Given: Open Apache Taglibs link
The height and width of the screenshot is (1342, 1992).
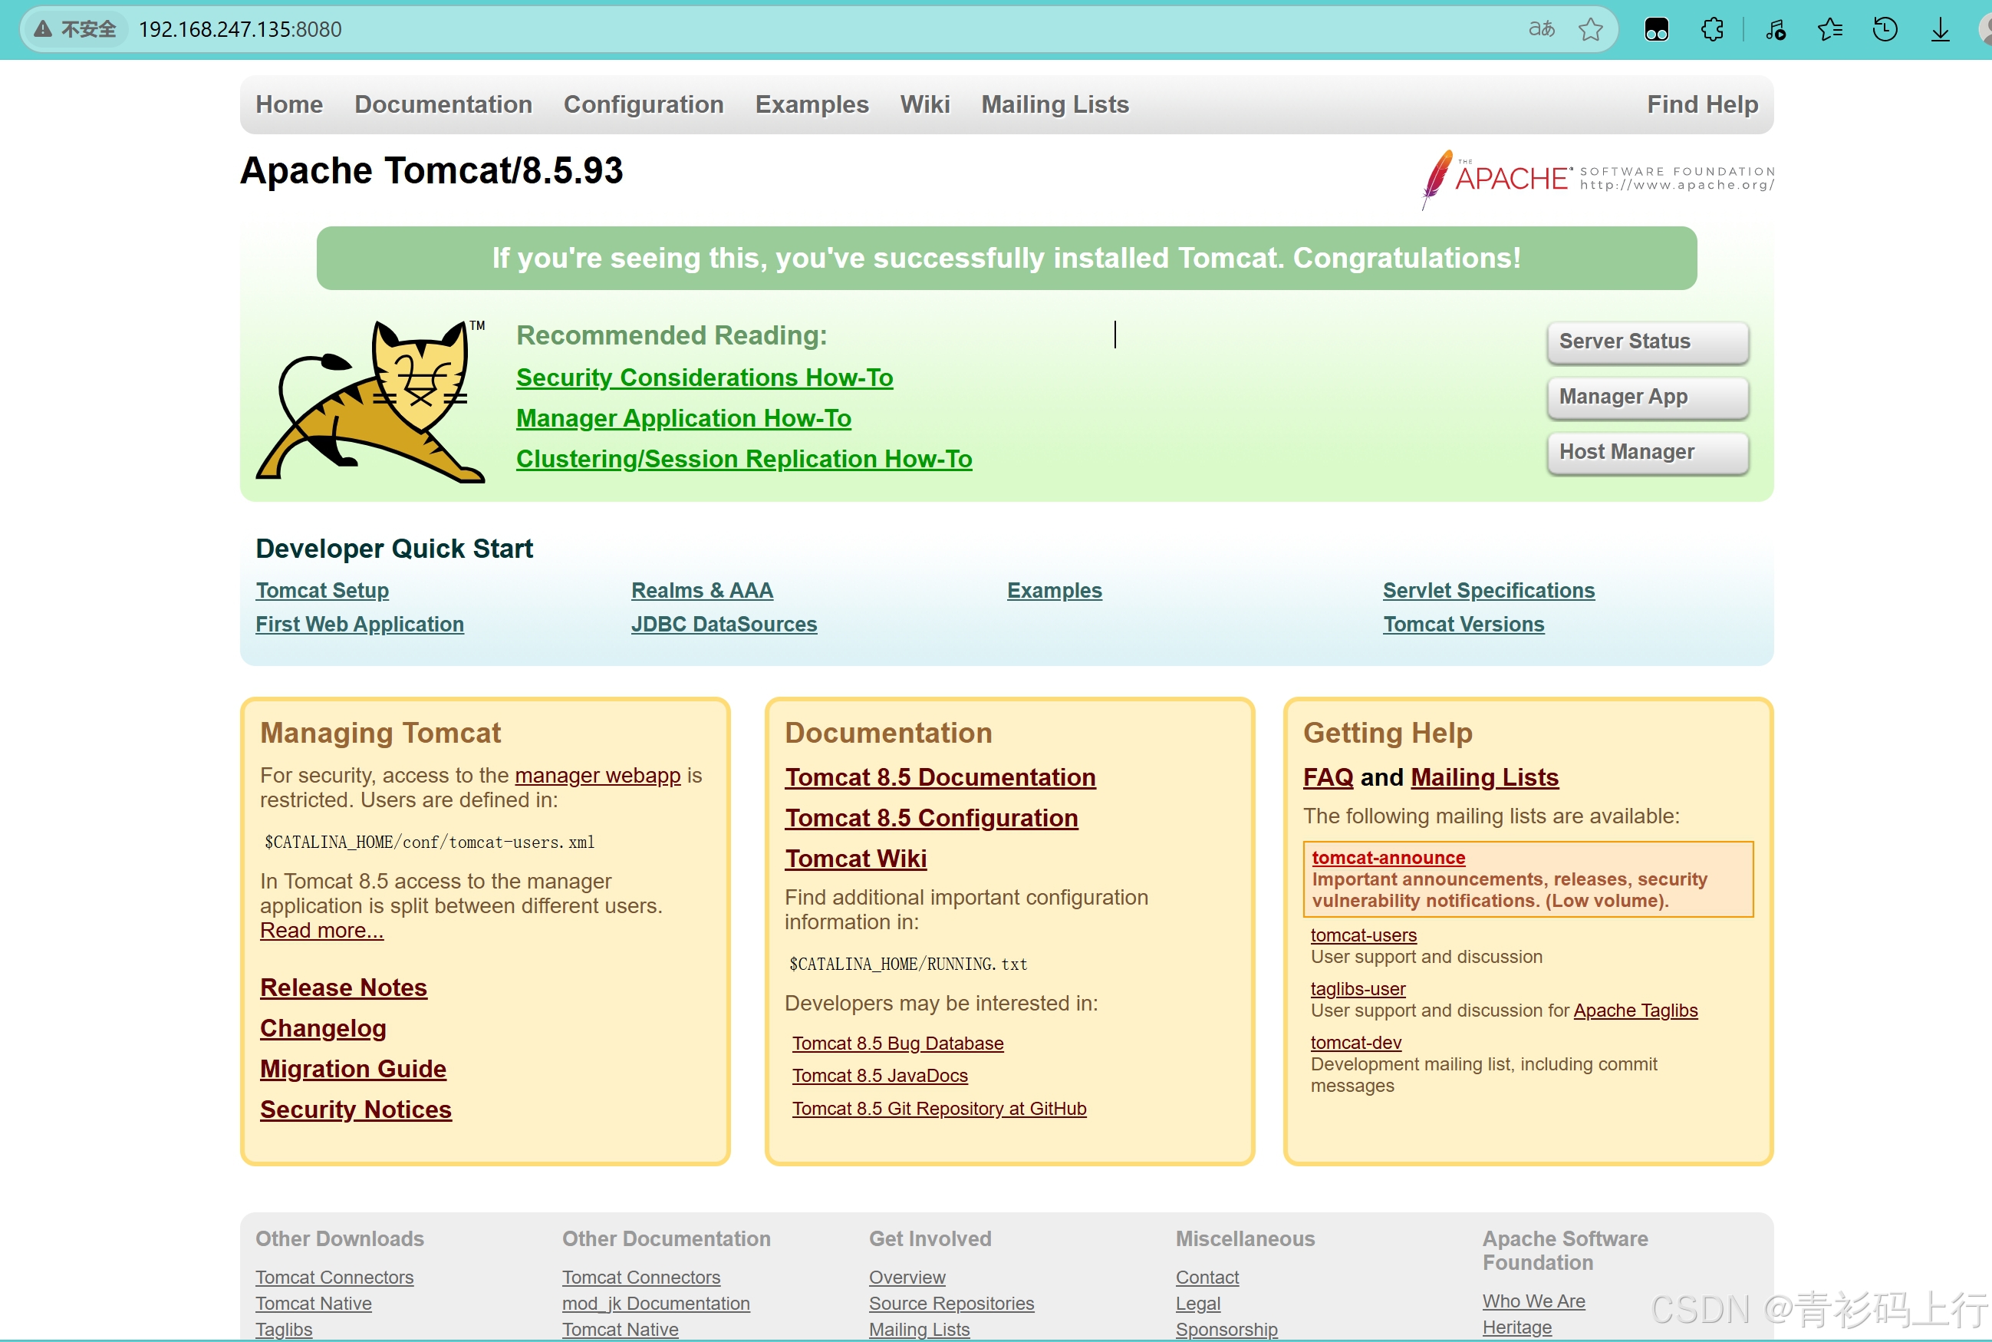Looking at the screenshot, I should tap(1635, 1011).
